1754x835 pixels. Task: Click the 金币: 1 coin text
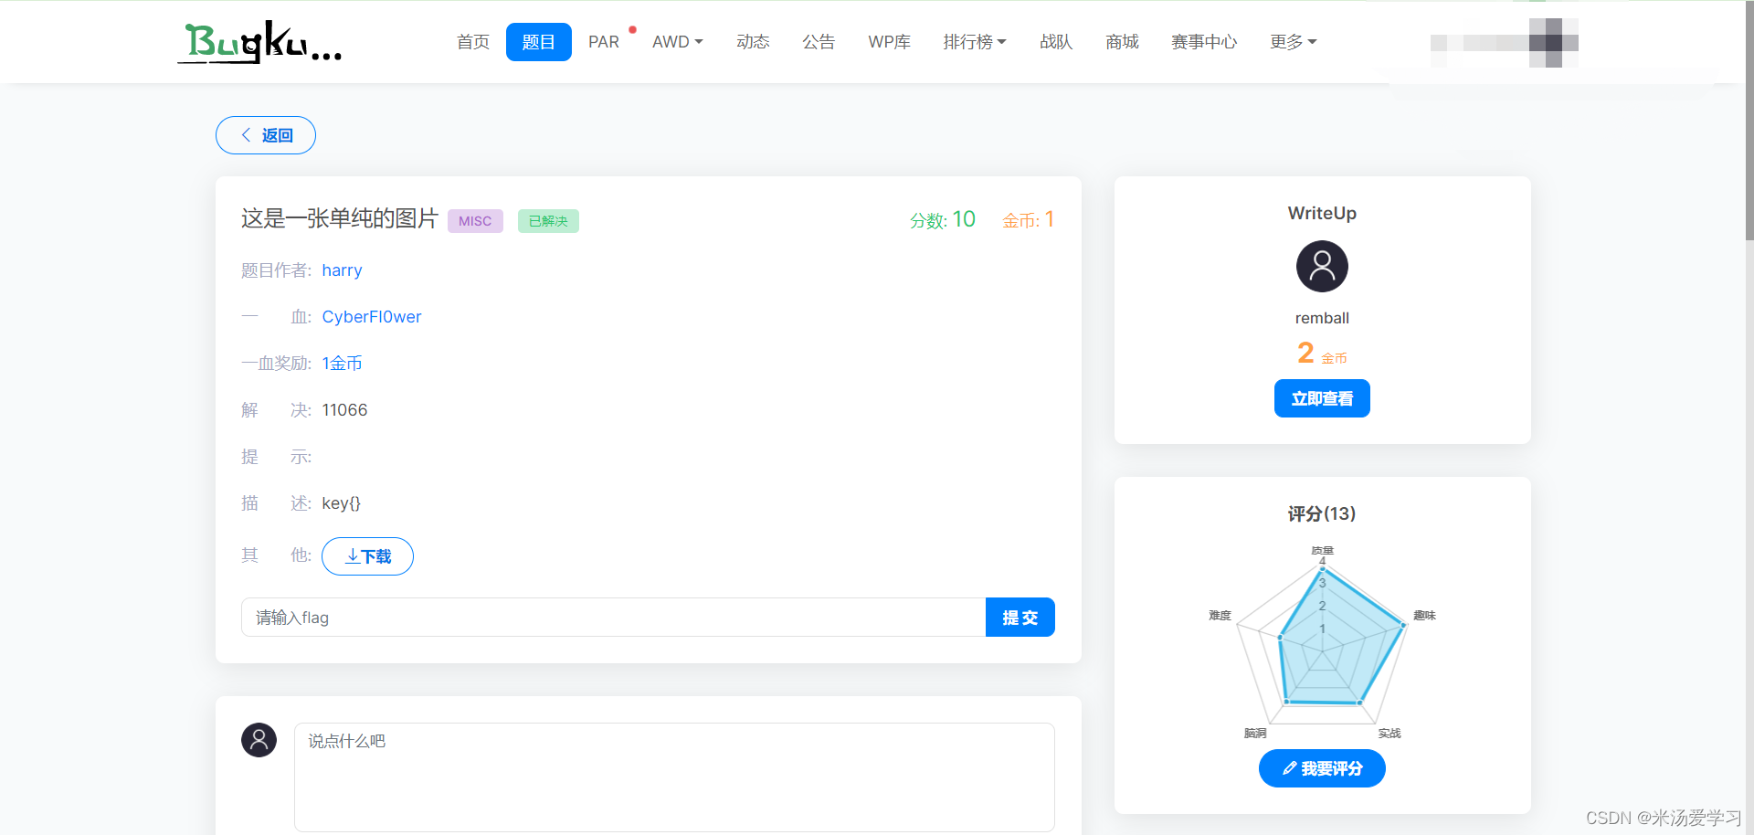(x=1029, y=219)
